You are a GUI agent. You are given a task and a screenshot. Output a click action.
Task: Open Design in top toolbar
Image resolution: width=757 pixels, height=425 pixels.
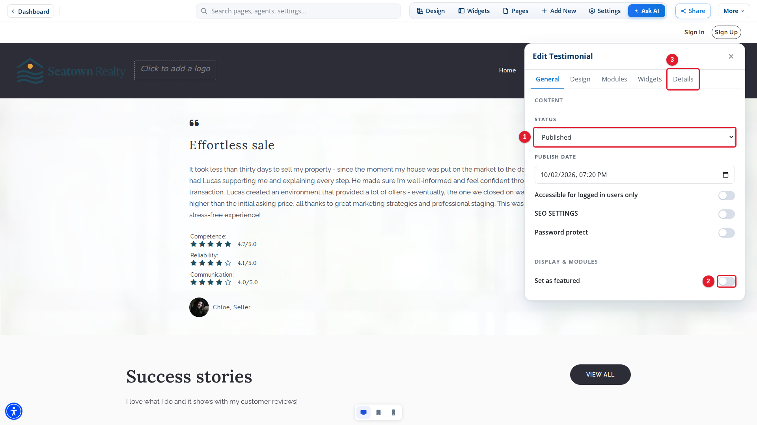tap(431, 11)
